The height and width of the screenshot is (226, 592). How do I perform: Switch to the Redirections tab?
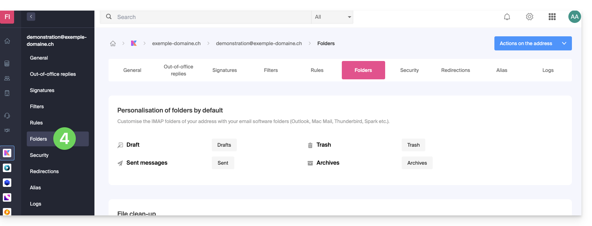455,70
